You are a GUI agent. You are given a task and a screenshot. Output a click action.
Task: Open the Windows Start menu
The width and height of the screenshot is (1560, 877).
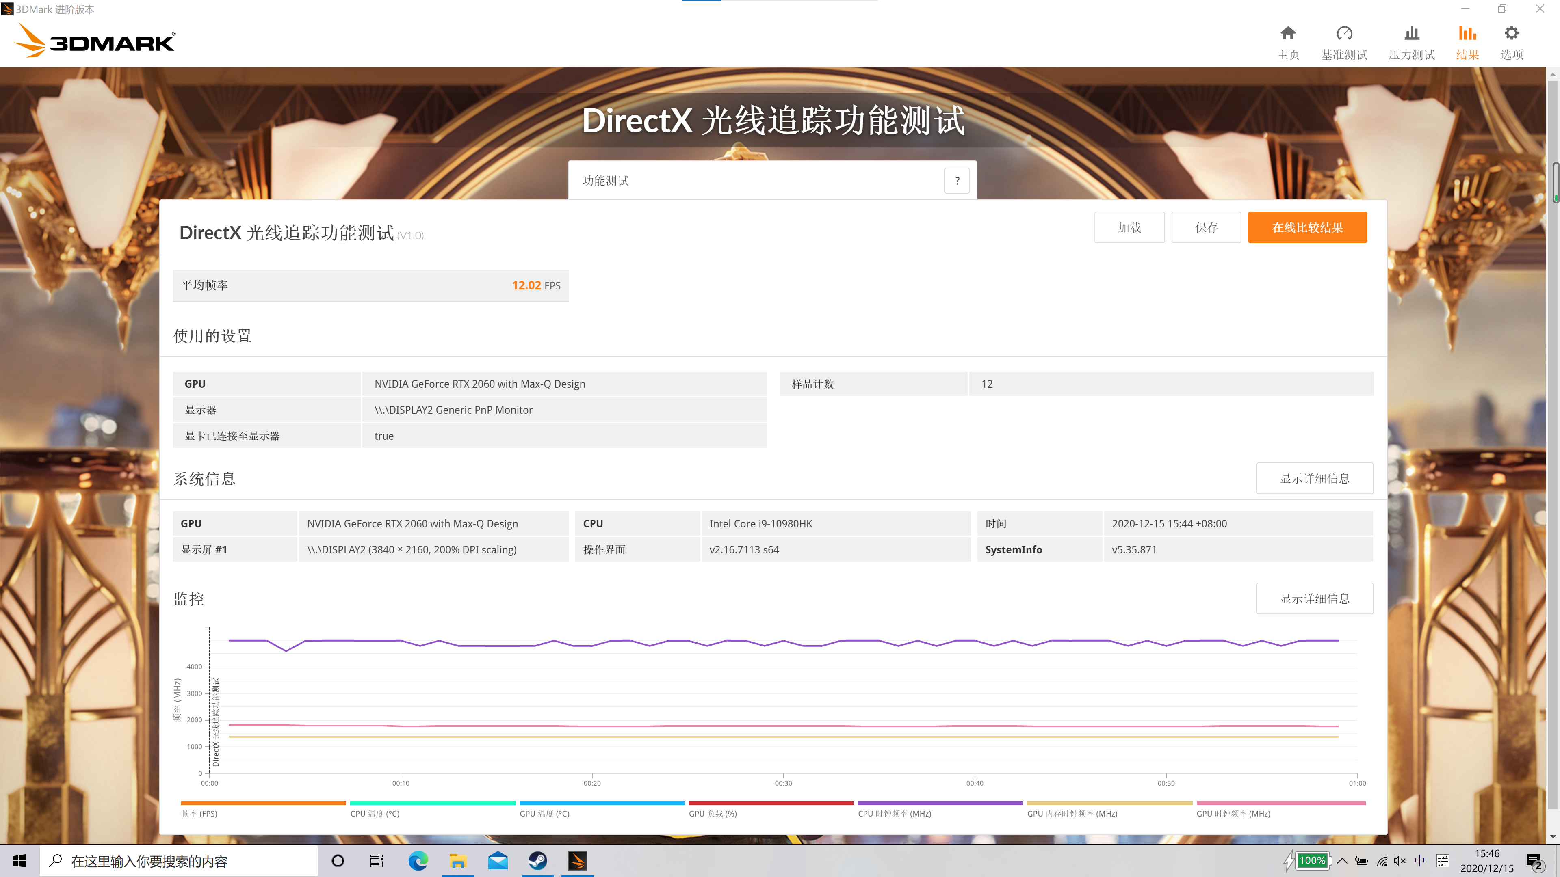(19, 861)
